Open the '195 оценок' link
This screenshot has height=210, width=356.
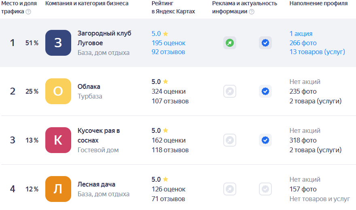(168, 43)
